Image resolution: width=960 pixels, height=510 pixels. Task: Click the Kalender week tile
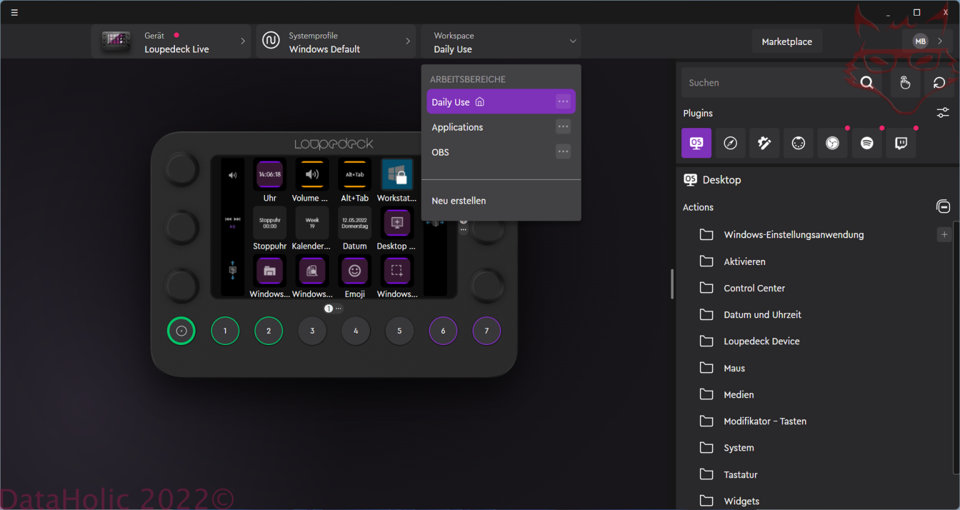[x=312, y=223]
